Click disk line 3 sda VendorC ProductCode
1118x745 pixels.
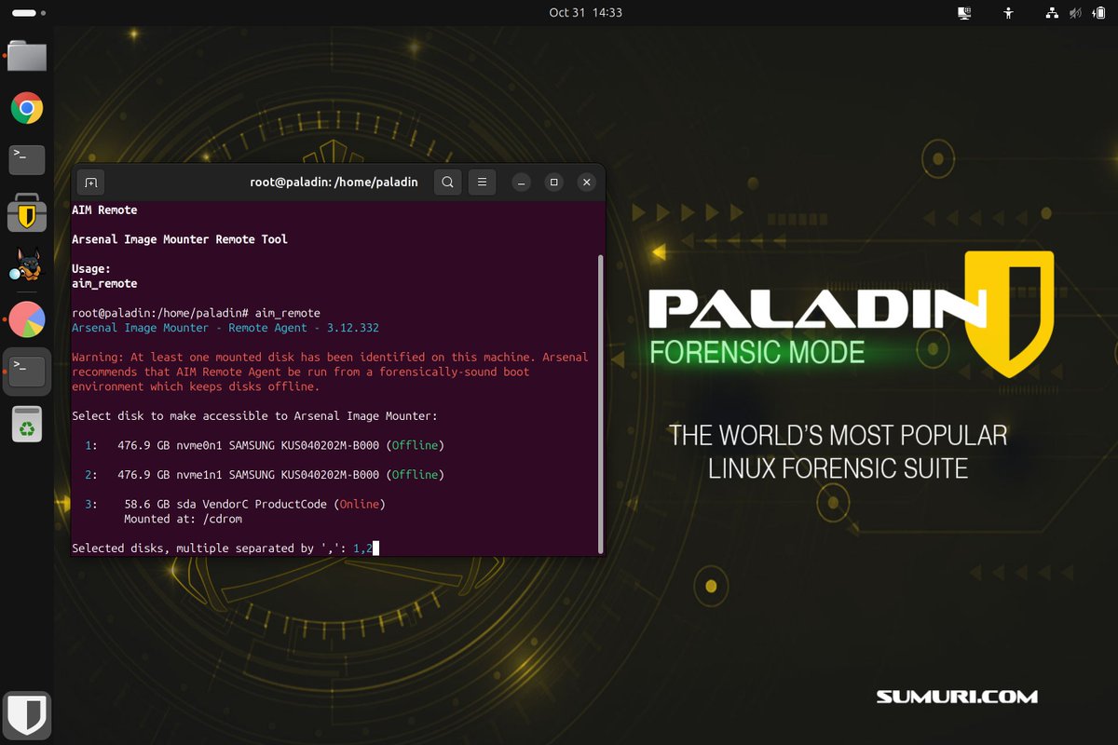click(x=235, y=505)
